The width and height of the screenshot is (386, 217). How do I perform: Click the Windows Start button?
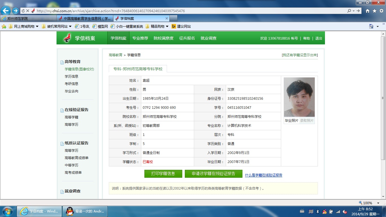tap(7, 211)
